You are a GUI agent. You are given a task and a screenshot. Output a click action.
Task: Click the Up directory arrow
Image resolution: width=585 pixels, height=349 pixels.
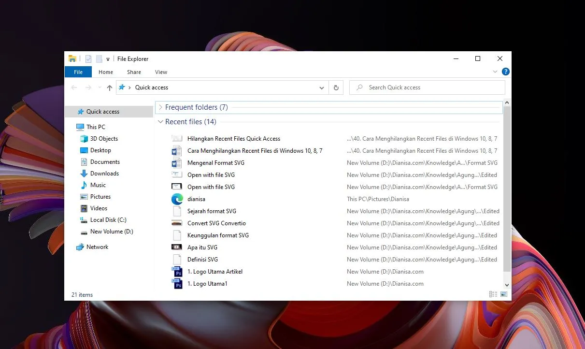click(110, 87)
